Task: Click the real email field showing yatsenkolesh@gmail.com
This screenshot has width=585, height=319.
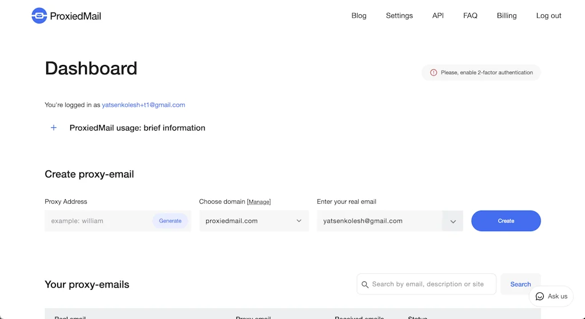Action: click(380, 221)
